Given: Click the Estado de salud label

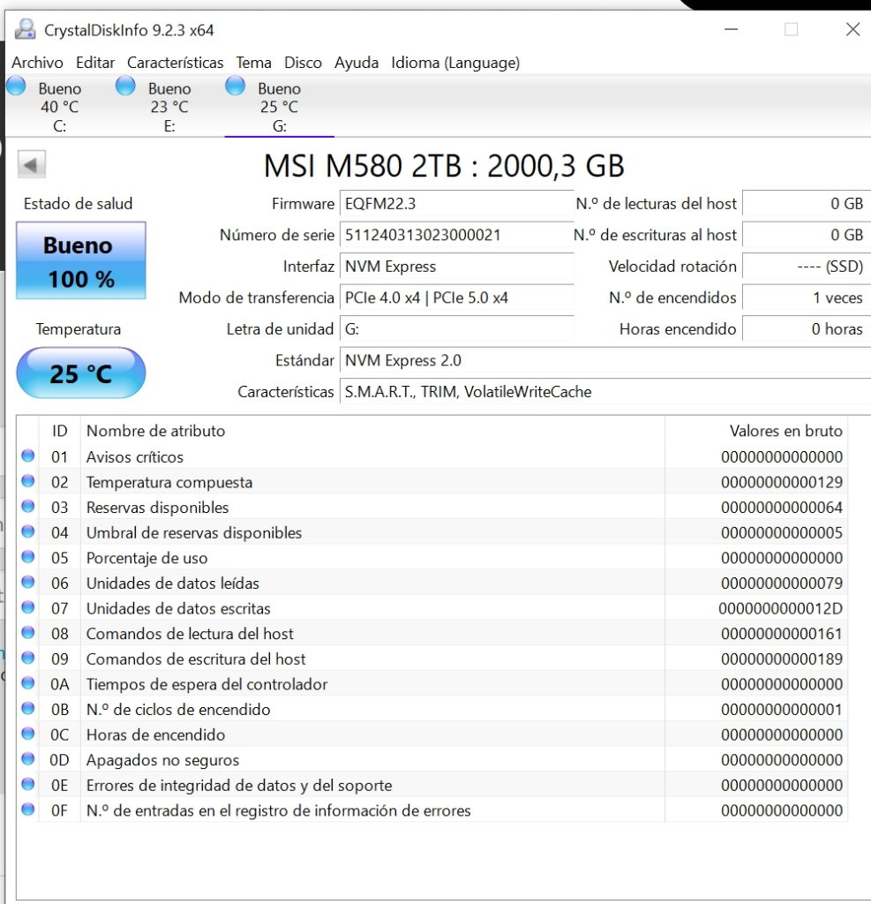Looking at the screenshot, I should click(78, 204).
